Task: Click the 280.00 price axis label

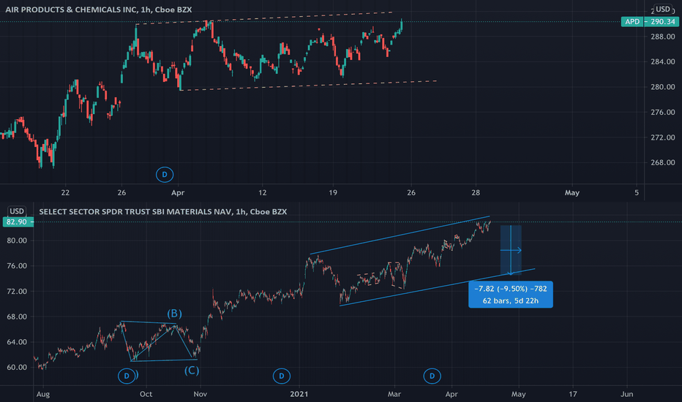Action: point(662,87)
